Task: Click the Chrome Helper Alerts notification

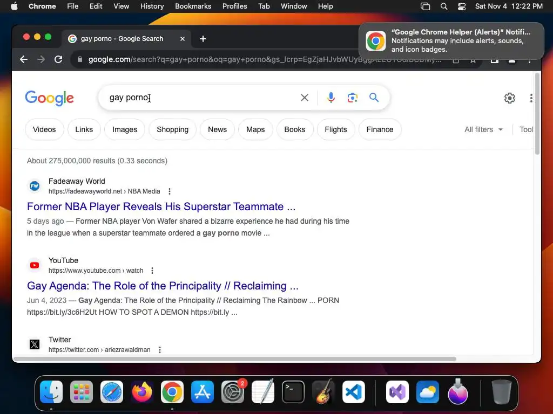Action: (451, 41)
